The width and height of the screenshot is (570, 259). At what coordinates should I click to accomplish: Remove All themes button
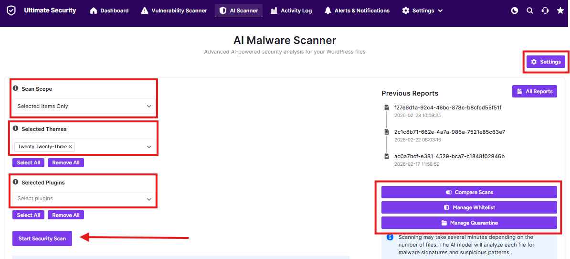tap(66, 162)
